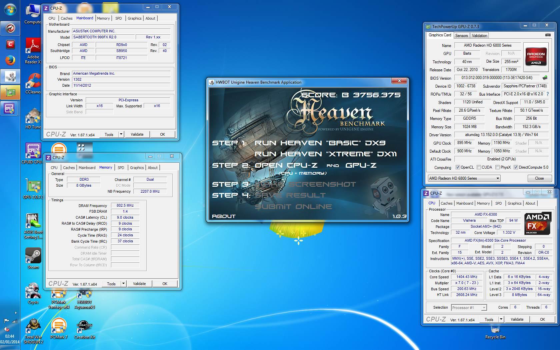
Task: Select the CPU-Z taskbar button
Action: tap(10, 108)
